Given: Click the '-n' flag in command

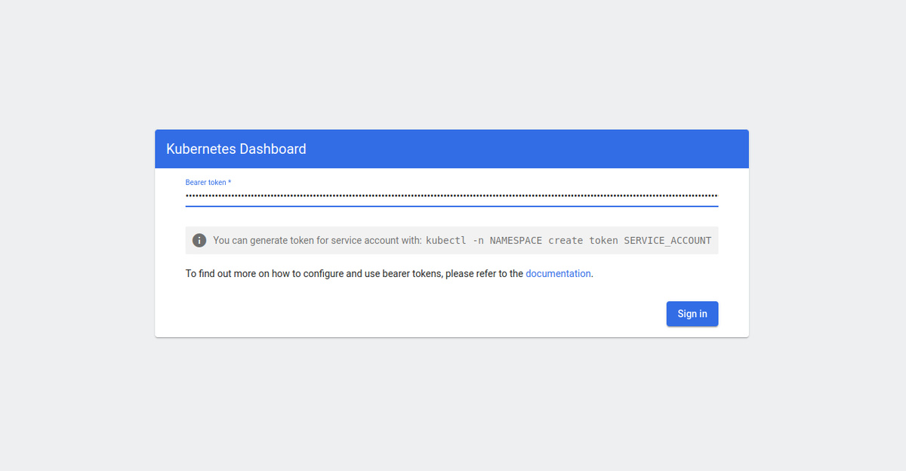Looking at the screenshot, I should [478, 241].
